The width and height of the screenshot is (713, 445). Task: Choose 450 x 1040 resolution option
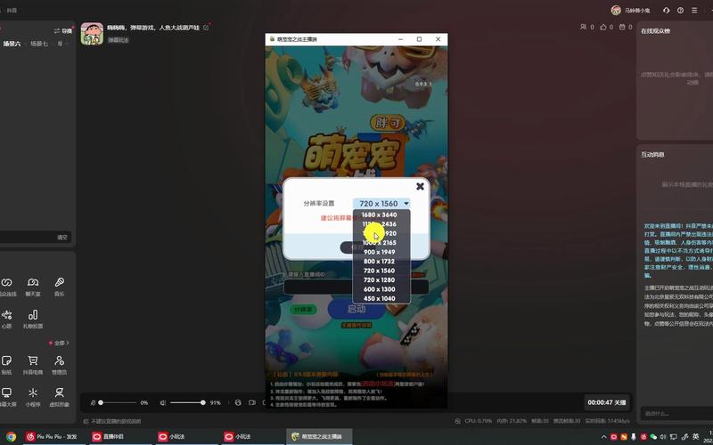379,298
